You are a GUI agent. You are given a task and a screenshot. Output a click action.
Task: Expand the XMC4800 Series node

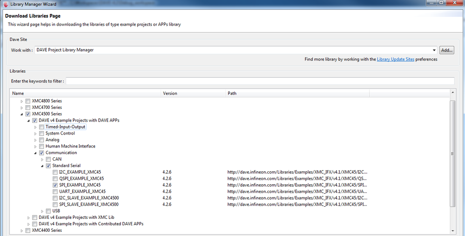(x=22, y=101)
